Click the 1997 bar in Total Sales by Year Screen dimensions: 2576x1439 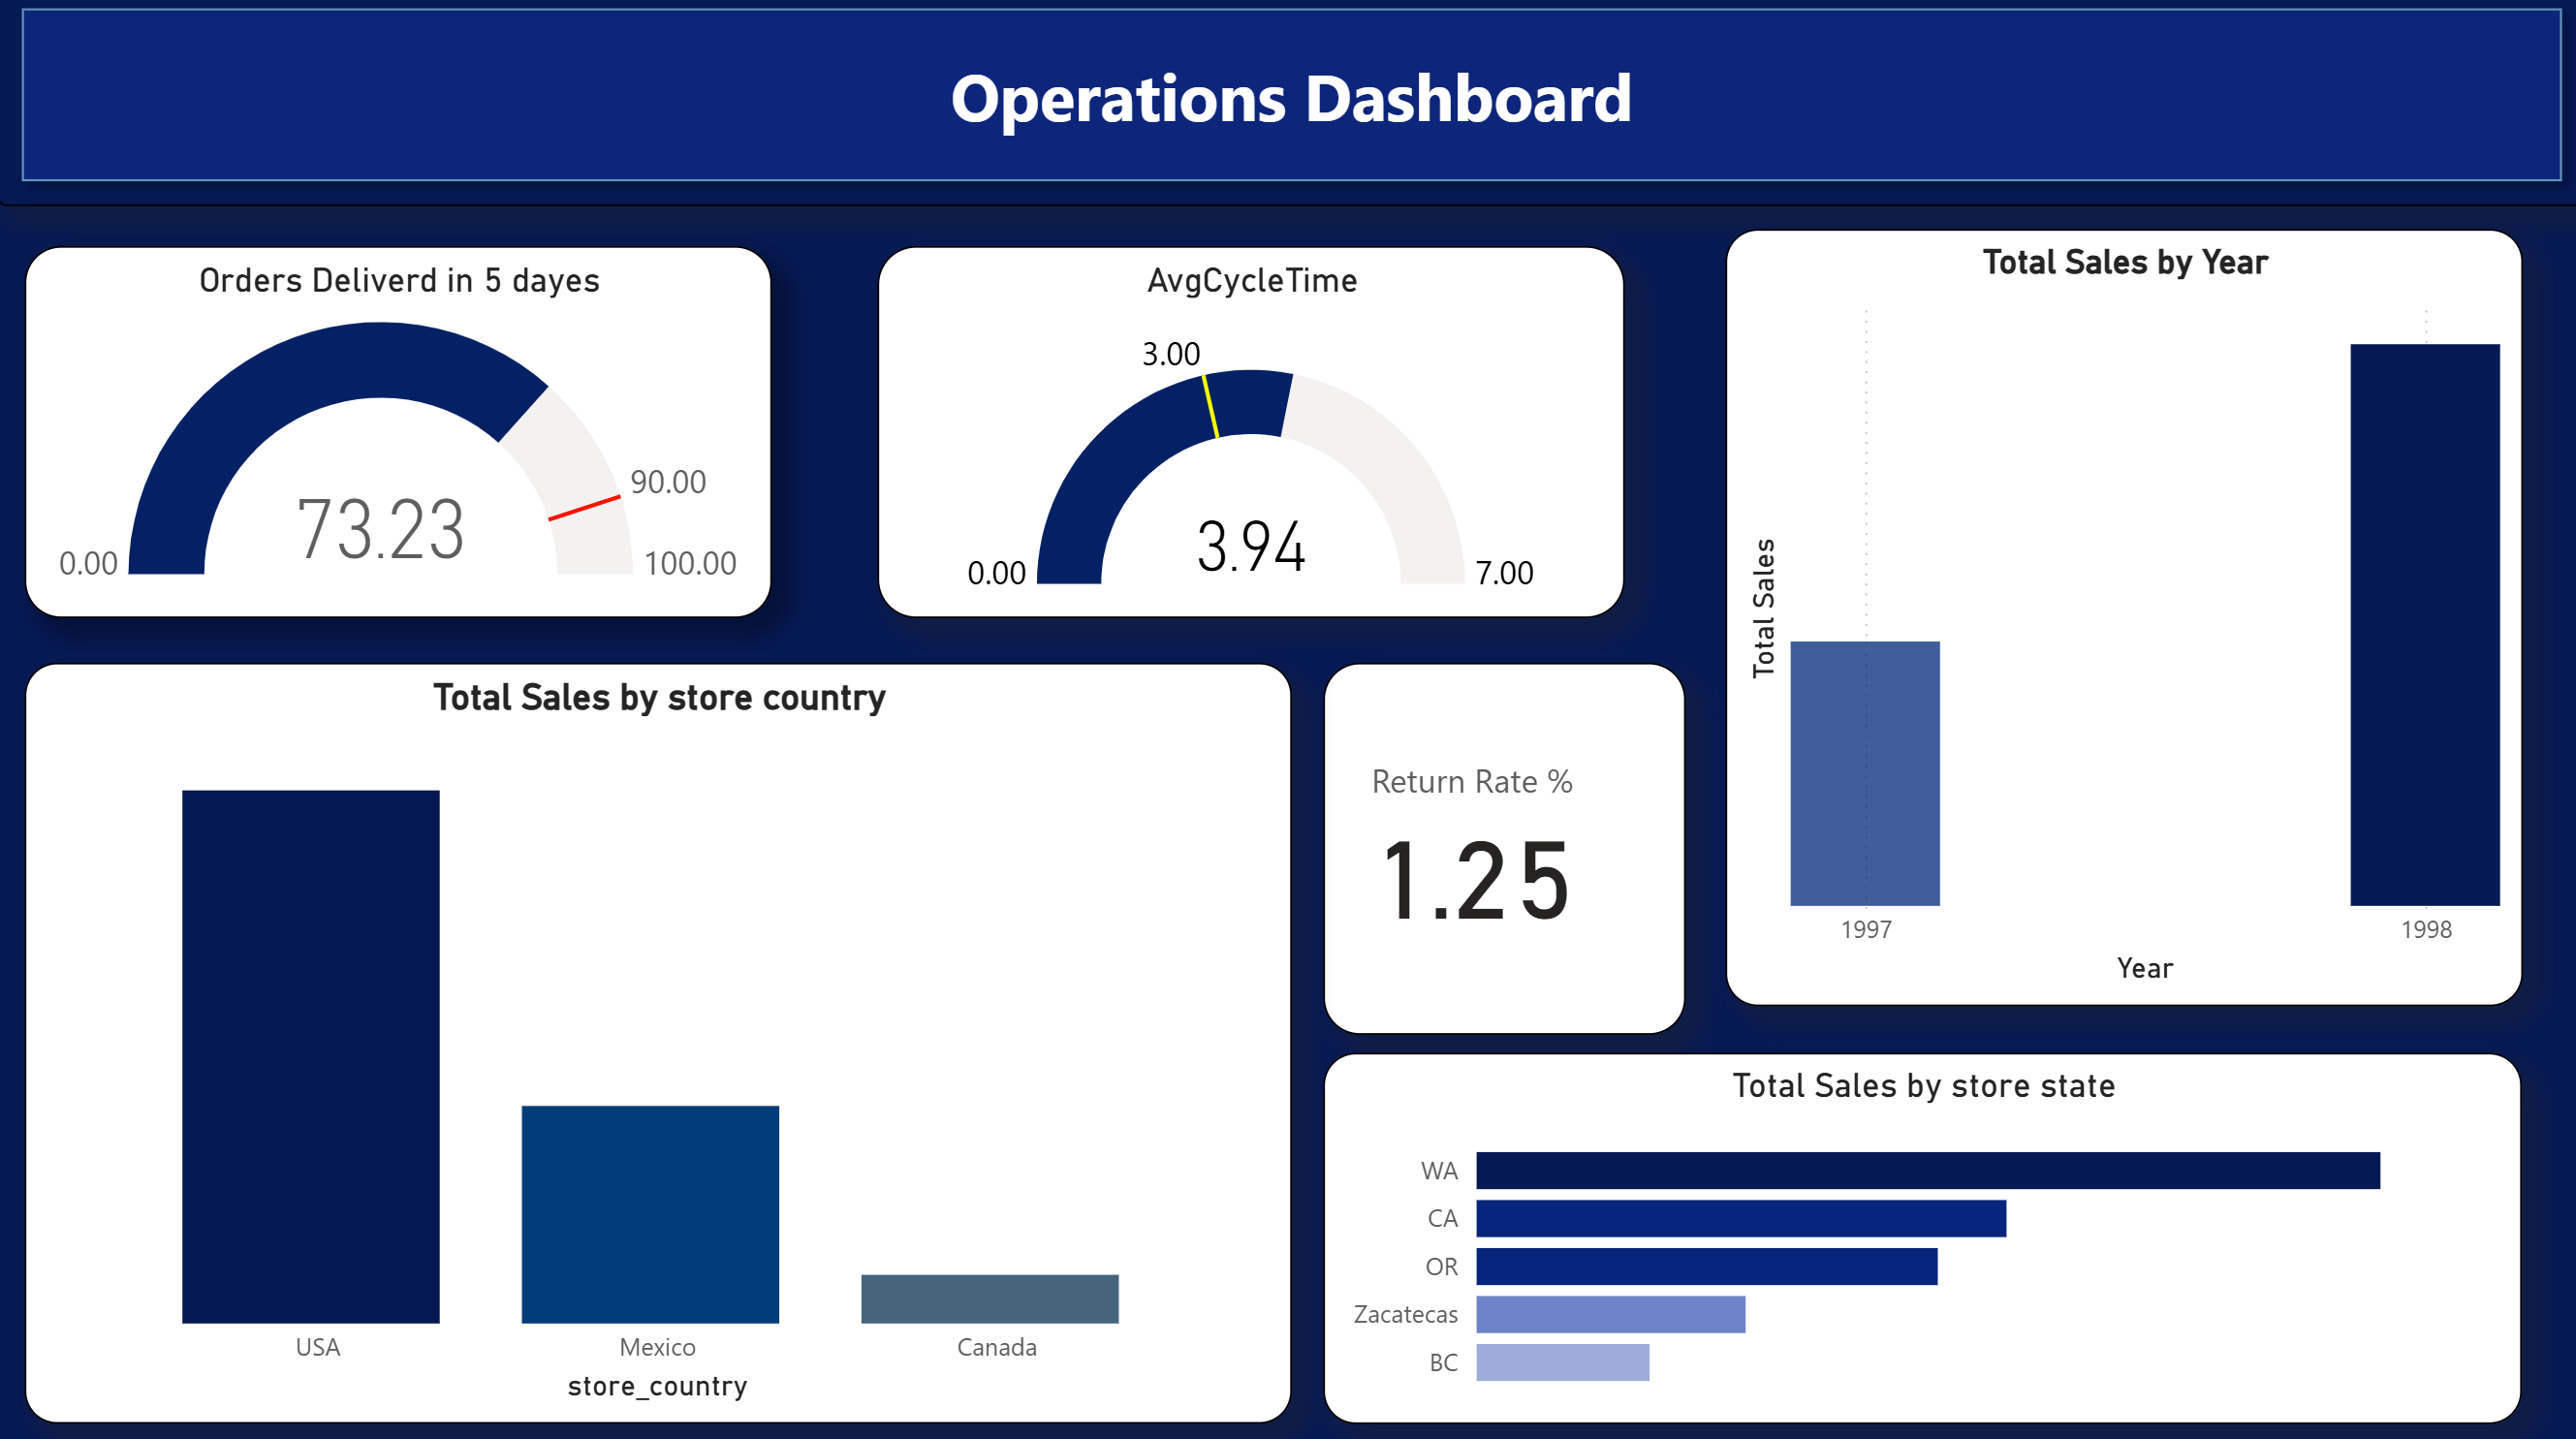(x=1865, y=773)
